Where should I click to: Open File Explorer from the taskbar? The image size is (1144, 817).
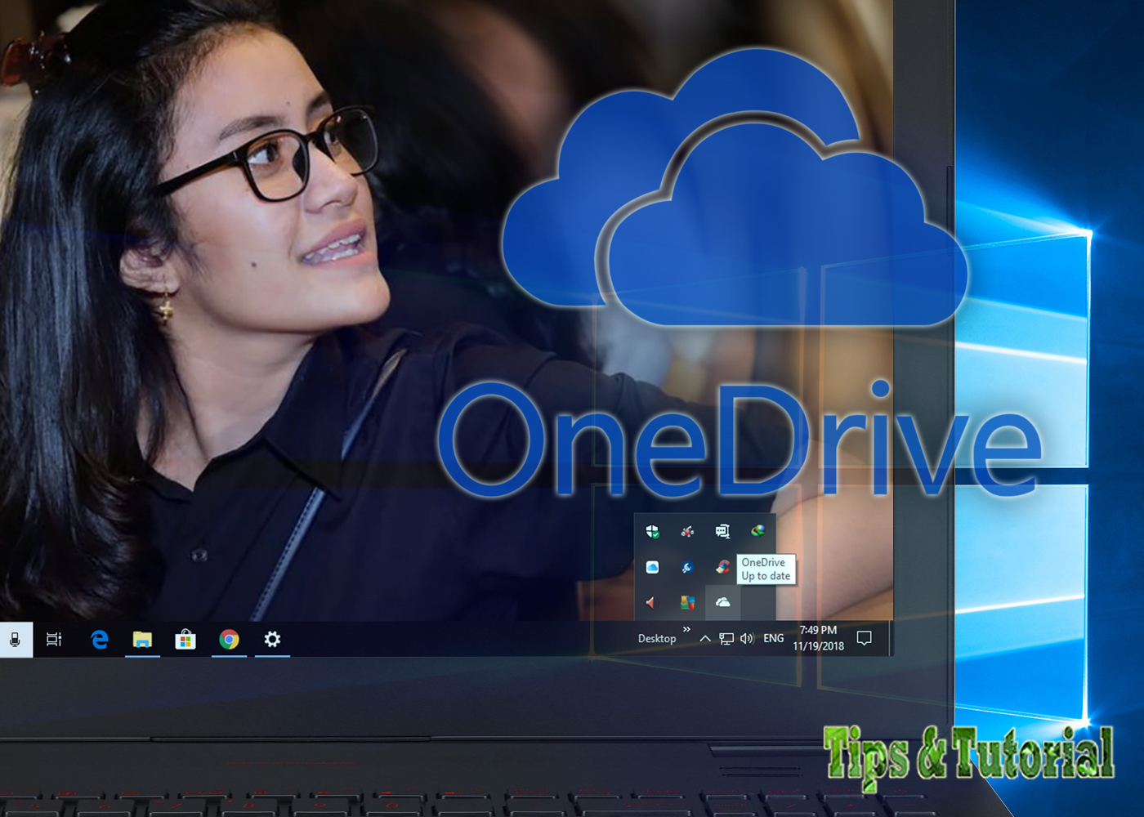pyautogui.click(x=142, y=641)
